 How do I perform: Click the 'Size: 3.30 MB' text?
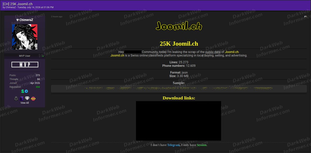[179, 76]
